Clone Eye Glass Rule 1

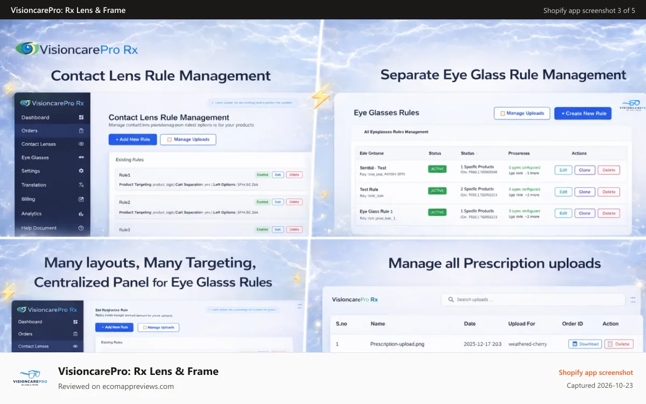[585, 213]
